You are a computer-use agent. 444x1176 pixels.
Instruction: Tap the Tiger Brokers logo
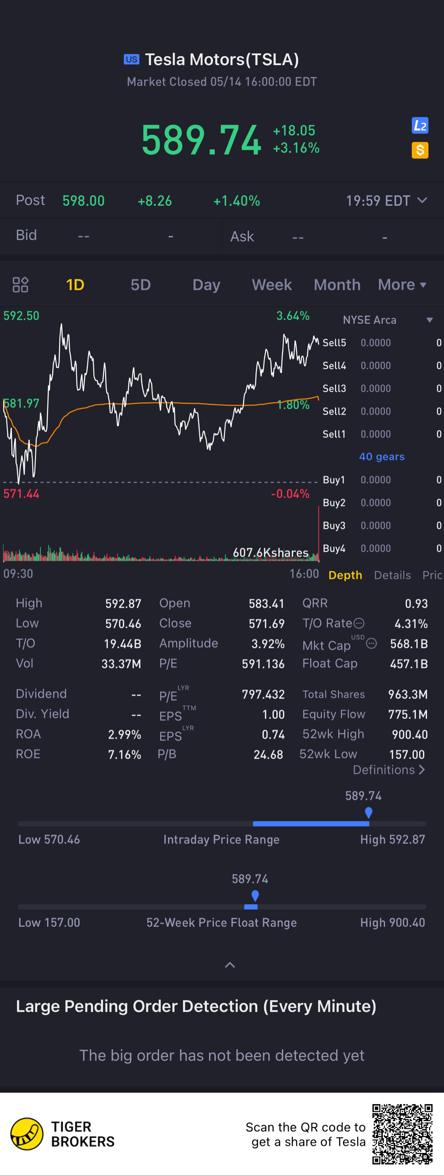(x=27, y=1134)
